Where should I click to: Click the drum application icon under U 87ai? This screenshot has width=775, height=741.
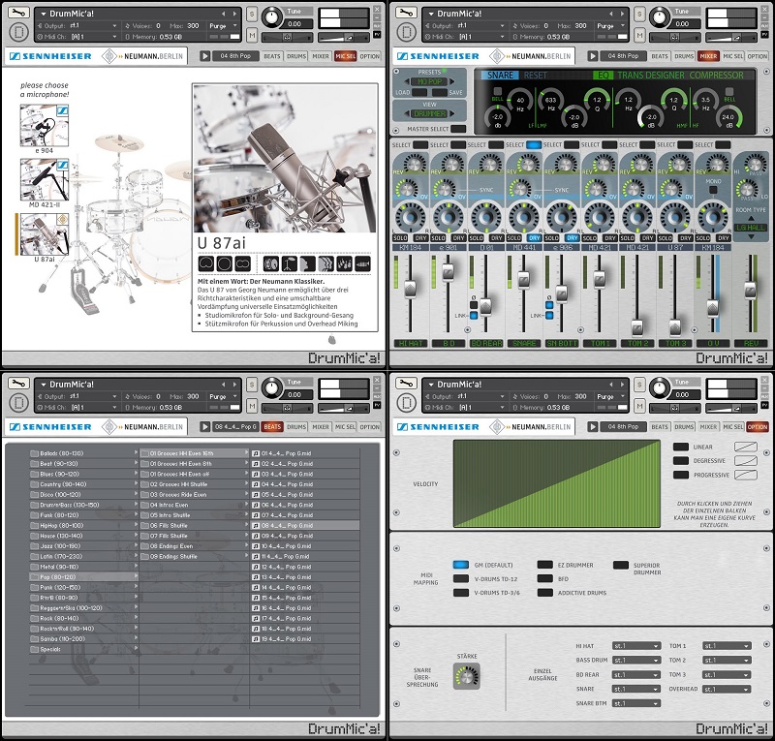[x=271, y=263]
